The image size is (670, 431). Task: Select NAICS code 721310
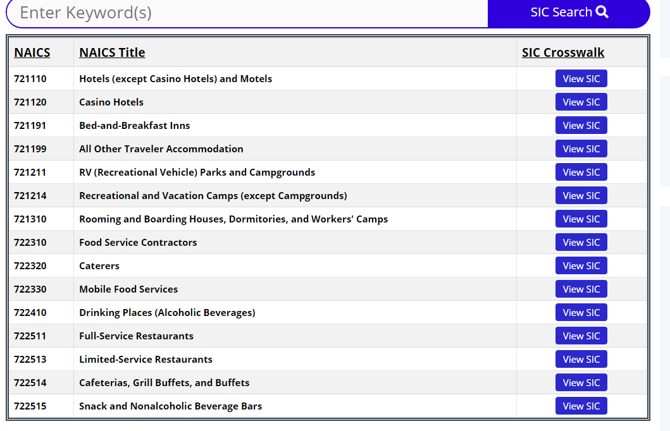click(30, 219)
